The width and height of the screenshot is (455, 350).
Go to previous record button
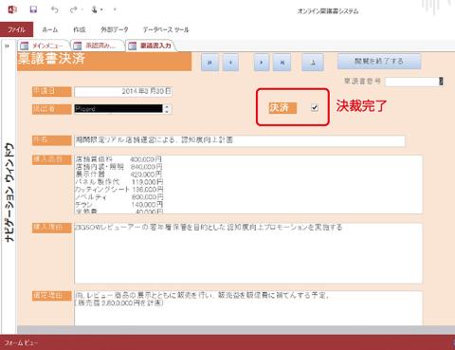tap(230, 63)
